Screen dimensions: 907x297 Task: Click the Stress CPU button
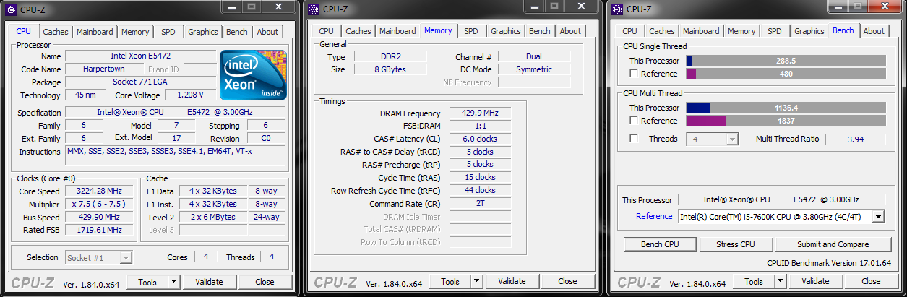coord(735,244)
